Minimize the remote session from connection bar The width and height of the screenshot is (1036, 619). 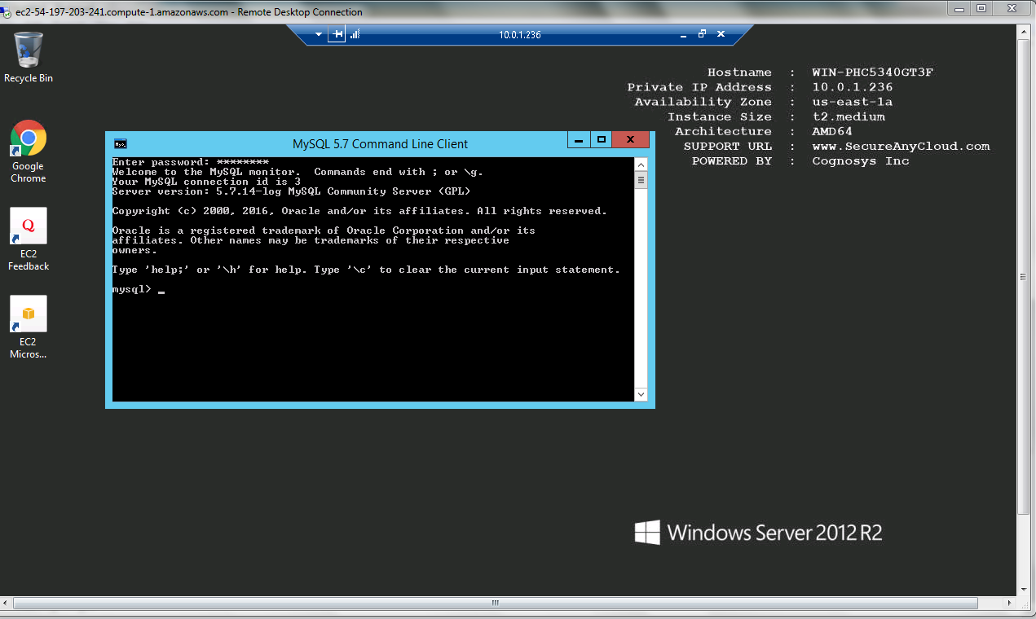tap(683, 34)
